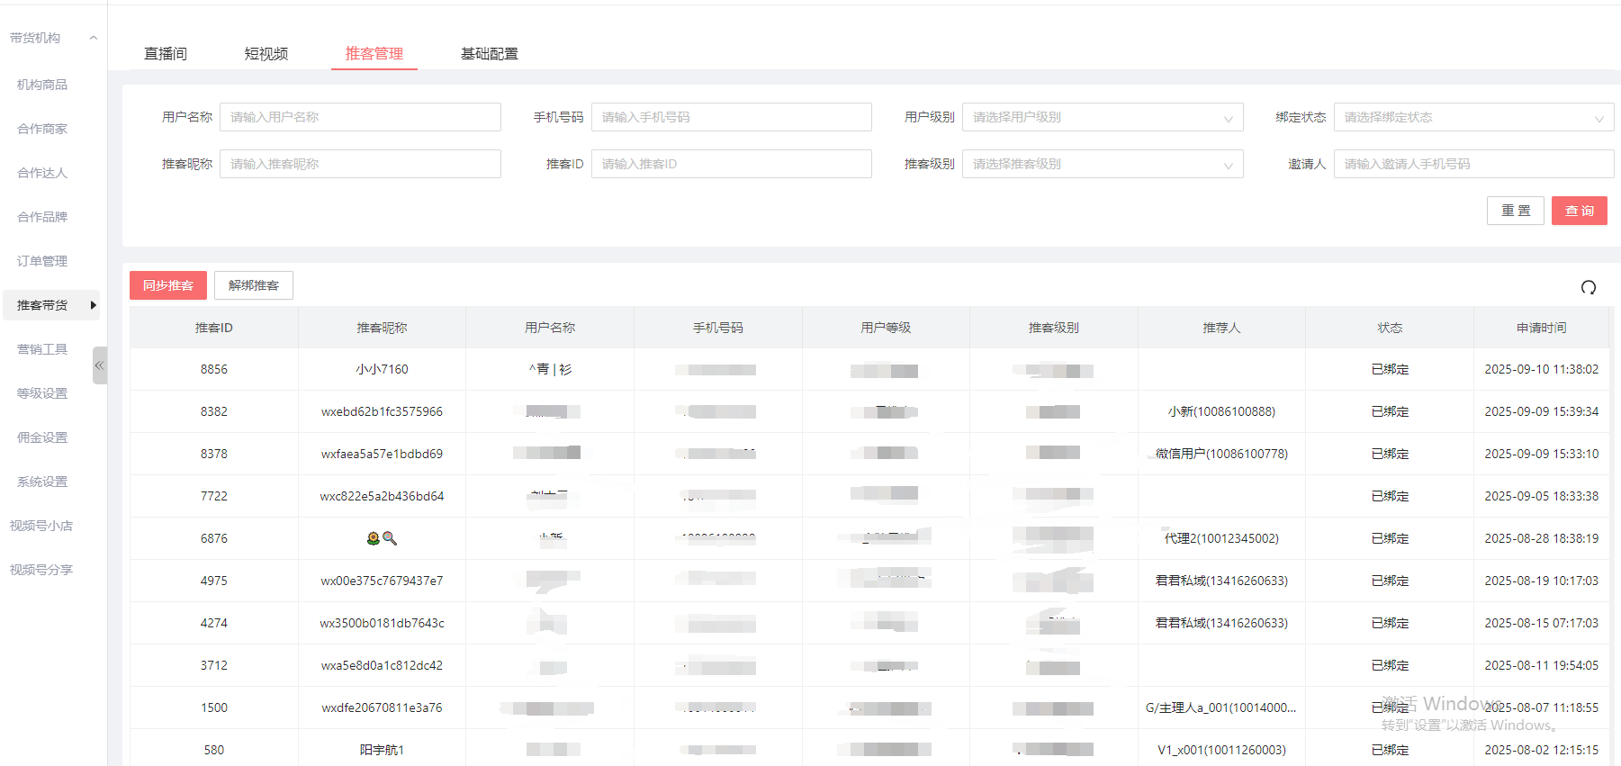Open the 绑定状态 dropdown
Viewport: 1621px width, 766px height.
1472,117
